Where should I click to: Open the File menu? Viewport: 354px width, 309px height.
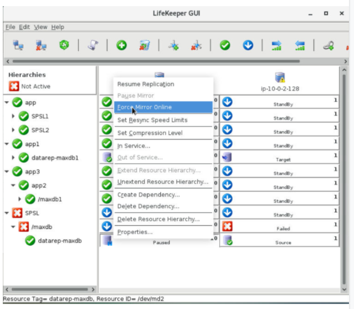pos(11,27)
